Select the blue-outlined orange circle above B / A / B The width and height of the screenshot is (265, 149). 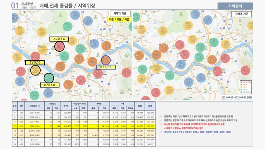pos(106,60)
